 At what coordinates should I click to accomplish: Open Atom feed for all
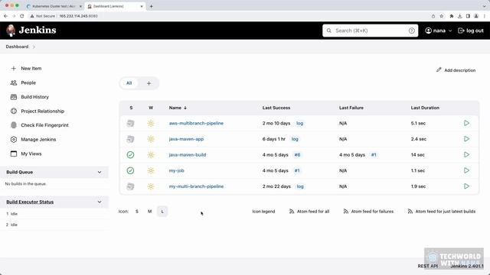[309, 212]
